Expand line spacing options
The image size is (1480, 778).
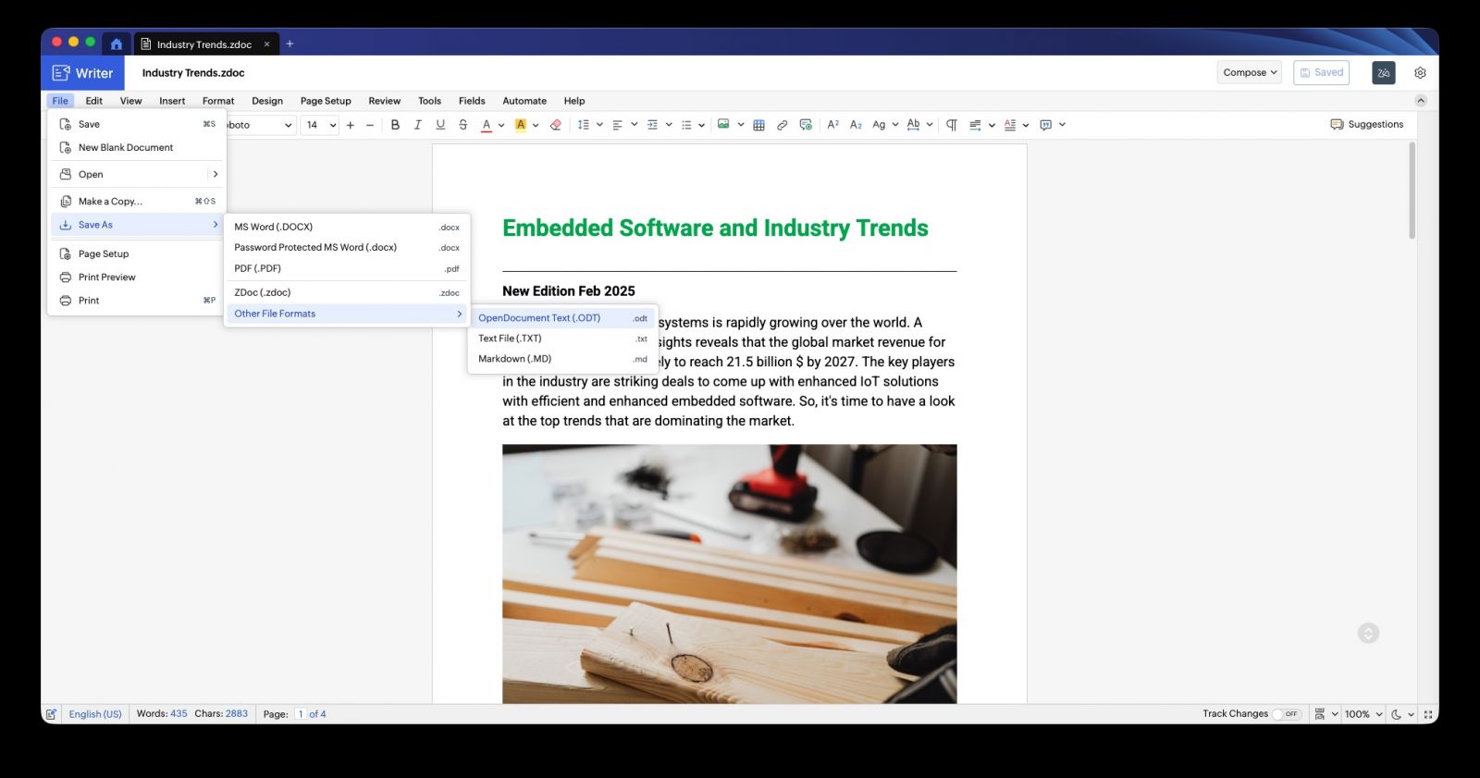(599, 125)
